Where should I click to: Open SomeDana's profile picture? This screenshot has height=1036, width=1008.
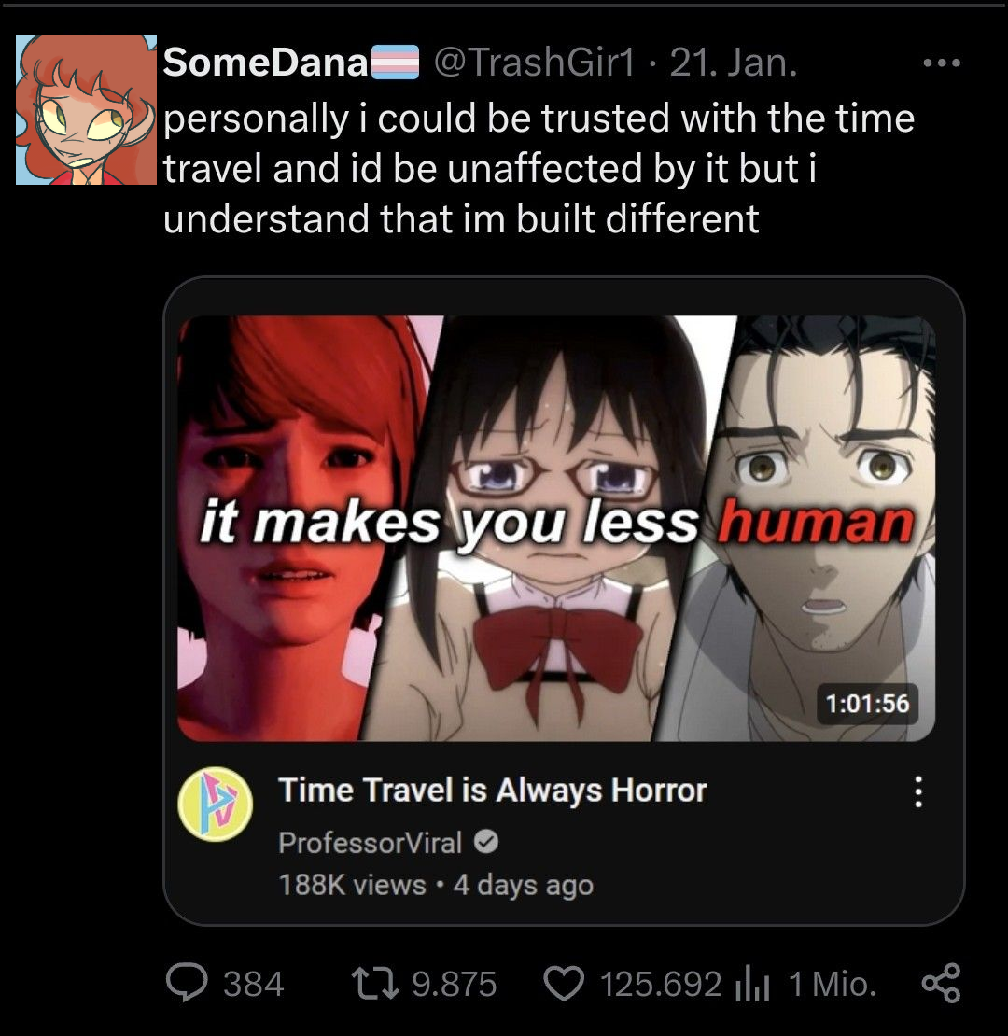84,109
